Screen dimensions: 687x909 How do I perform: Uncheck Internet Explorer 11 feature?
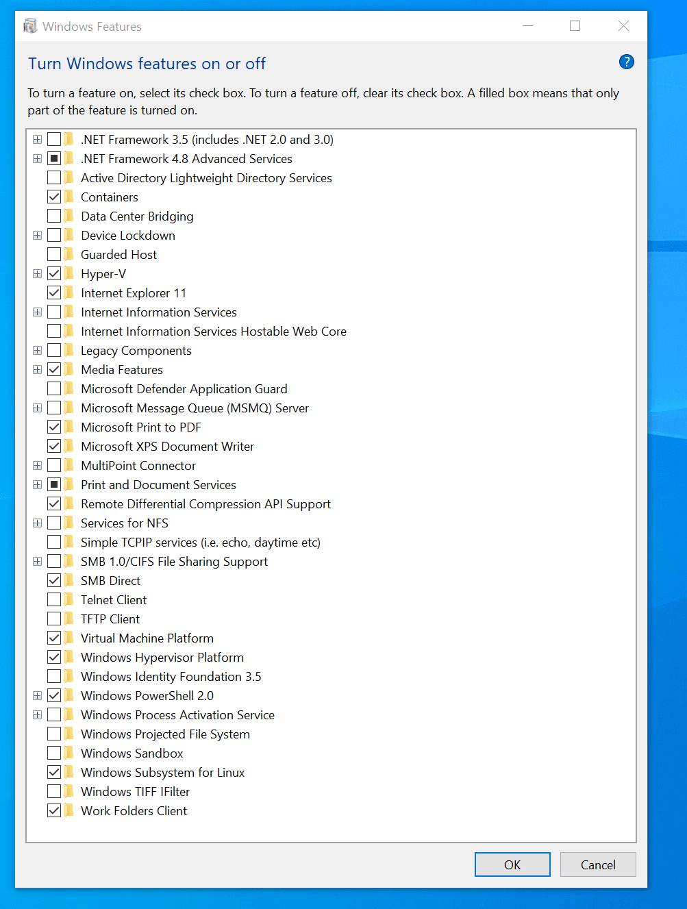(54, 293)
